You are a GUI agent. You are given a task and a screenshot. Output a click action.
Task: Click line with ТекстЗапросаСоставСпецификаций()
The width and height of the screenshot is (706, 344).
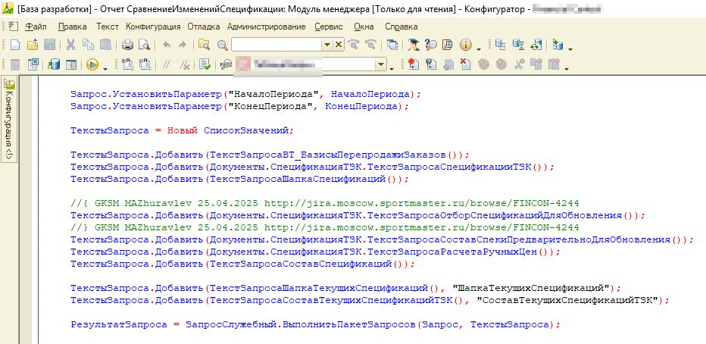[x=242, y=264]
